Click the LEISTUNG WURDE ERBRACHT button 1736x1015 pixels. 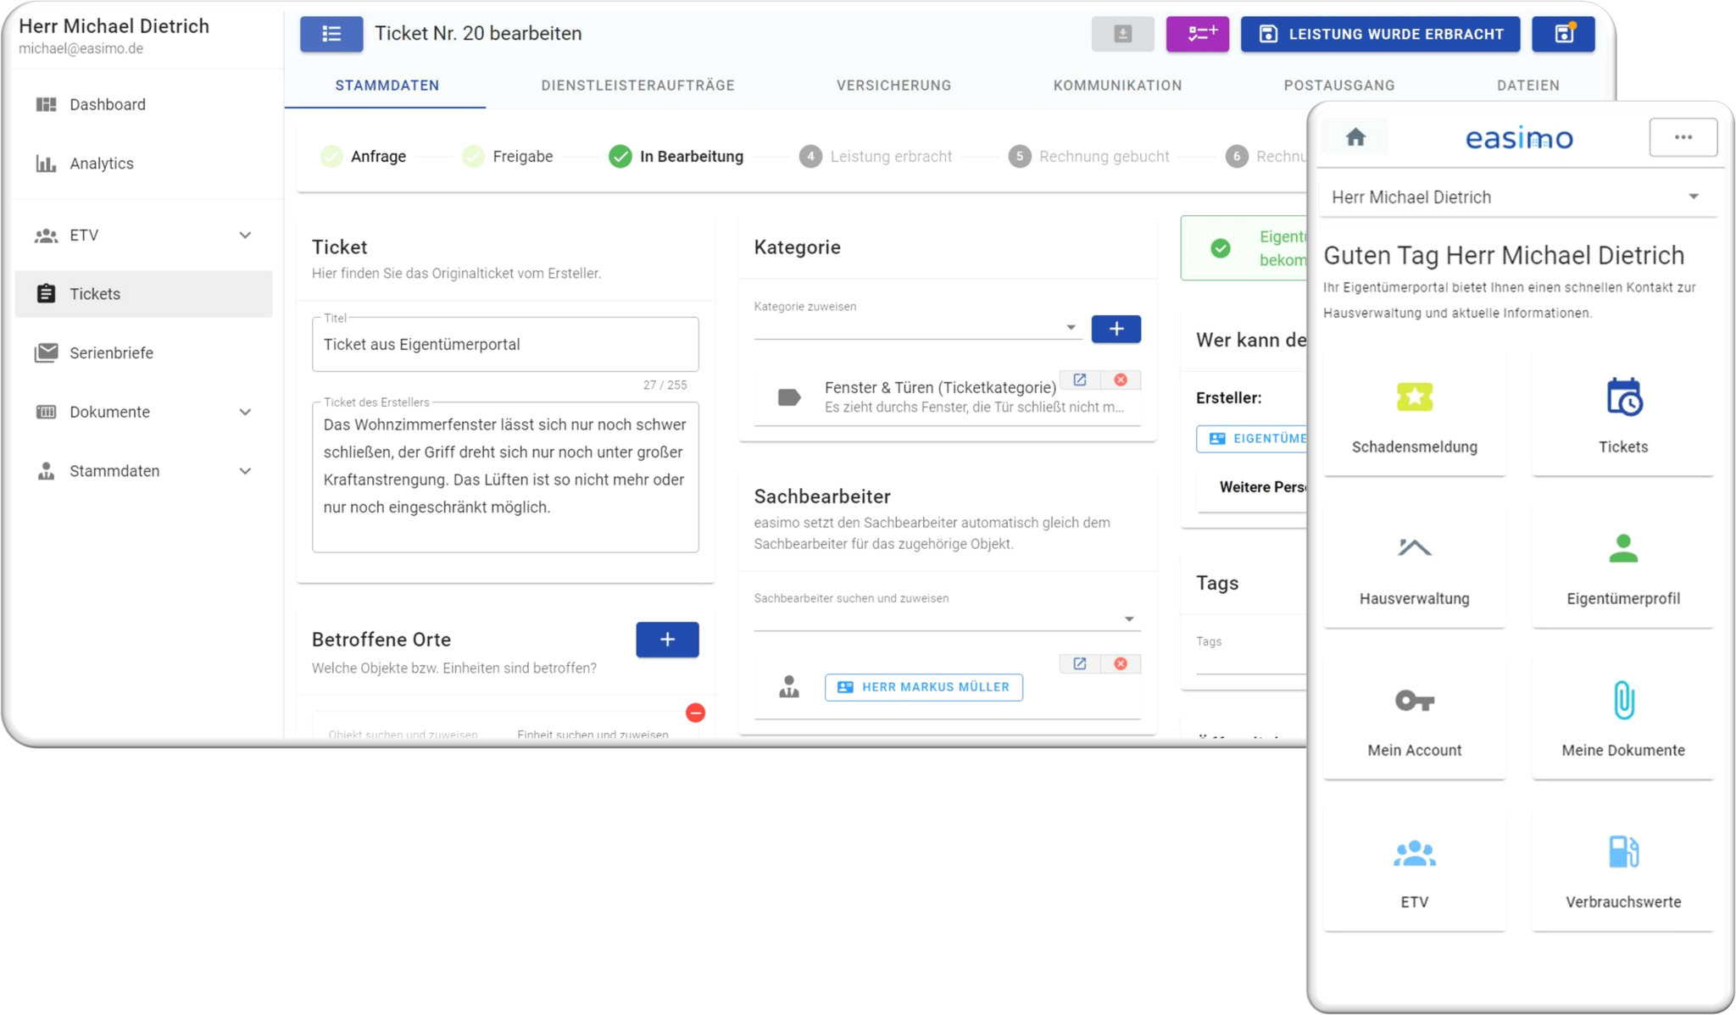pos(1381,34)
